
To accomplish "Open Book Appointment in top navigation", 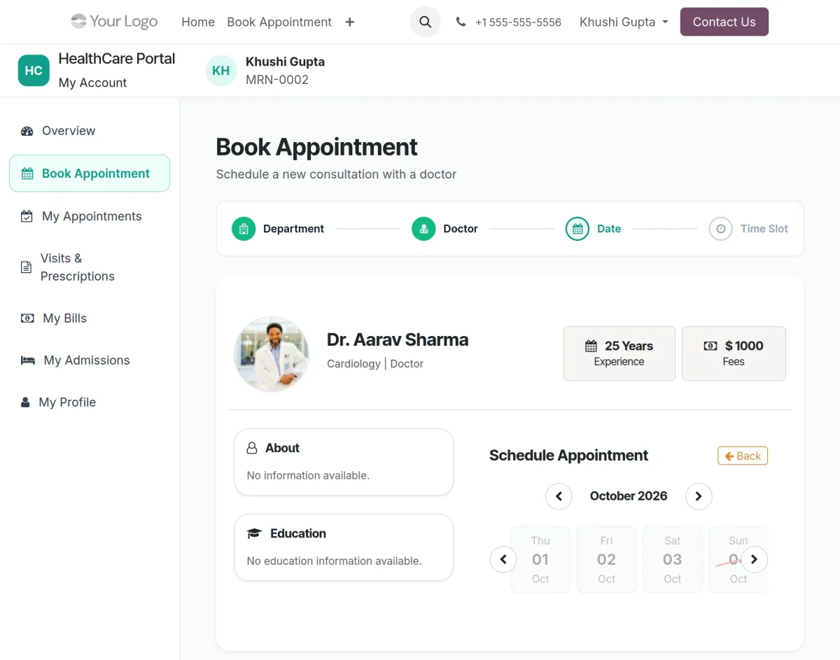I will click(x=279, y=22).
